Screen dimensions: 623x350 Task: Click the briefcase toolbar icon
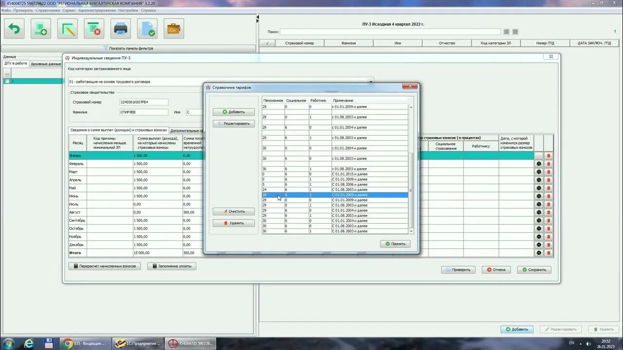[174, 29]
